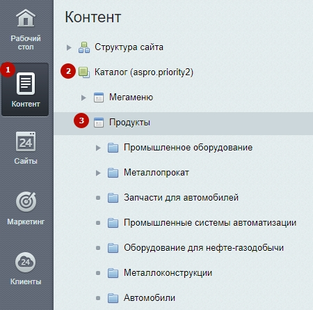Click the Каталог (aspro.priority2) stack icon
This screenshot has width=313, height=310.
(84, 72)
